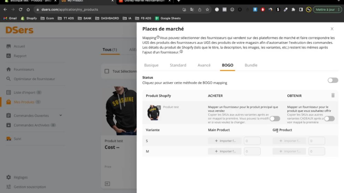
Task: Open the Réglages gear icon
Action: click(9, 177)
